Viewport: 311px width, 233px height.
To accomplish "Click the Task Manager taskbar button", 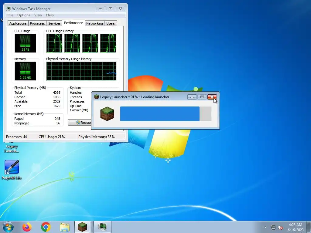I will 102,227.
